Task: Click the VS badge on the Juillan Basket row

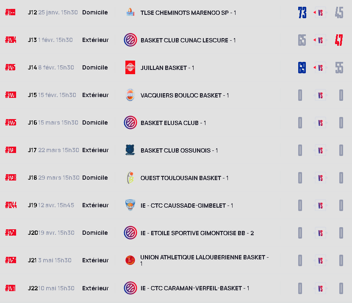Action: point(320,68)
